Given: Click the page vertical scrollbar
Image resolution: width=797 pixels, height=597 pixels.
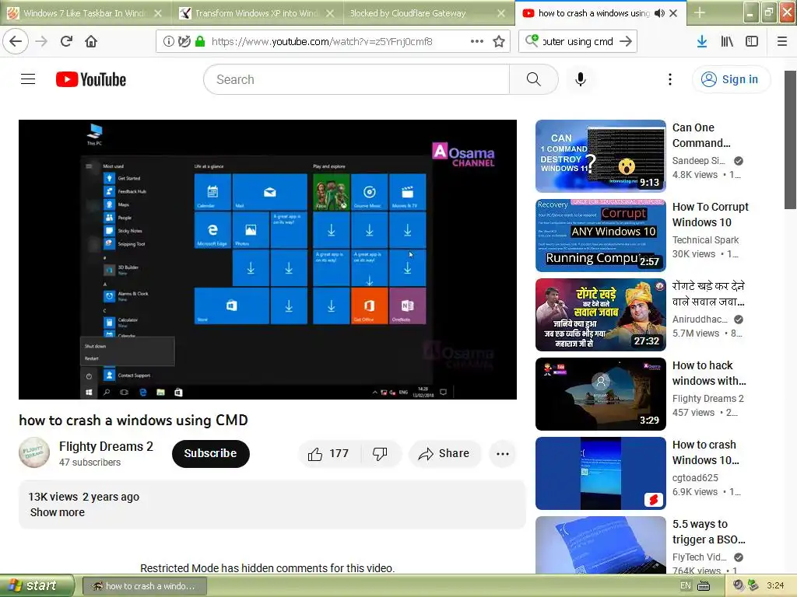Looking at the screenshot, I should 790,140.
